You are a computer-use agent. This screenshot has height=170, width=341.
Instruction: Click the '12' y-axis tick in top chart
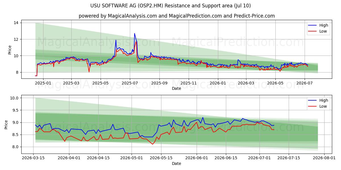16,39
